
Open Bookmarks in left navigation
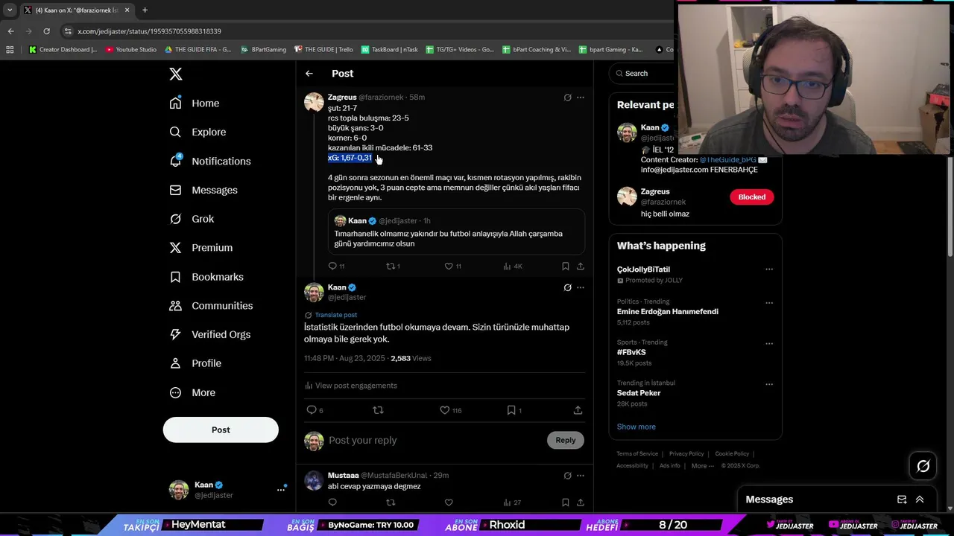click(206, 276)
